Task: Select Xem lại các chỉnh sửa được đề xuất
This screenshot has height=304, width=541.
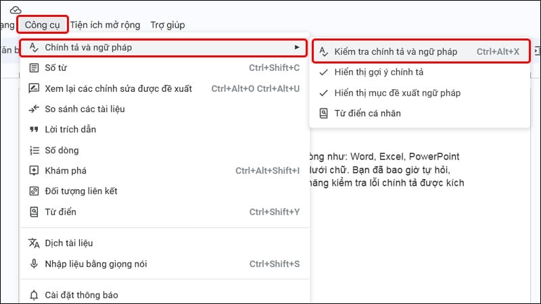Action: (x=164, y=88)
